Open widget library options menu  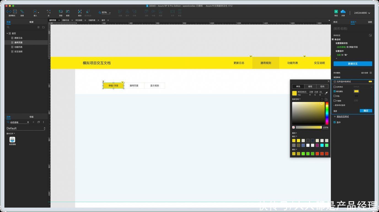point(43,122)
